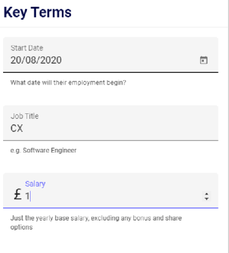Click inside the Salary number field
The image size is (229, 253).
pos(113,196)
